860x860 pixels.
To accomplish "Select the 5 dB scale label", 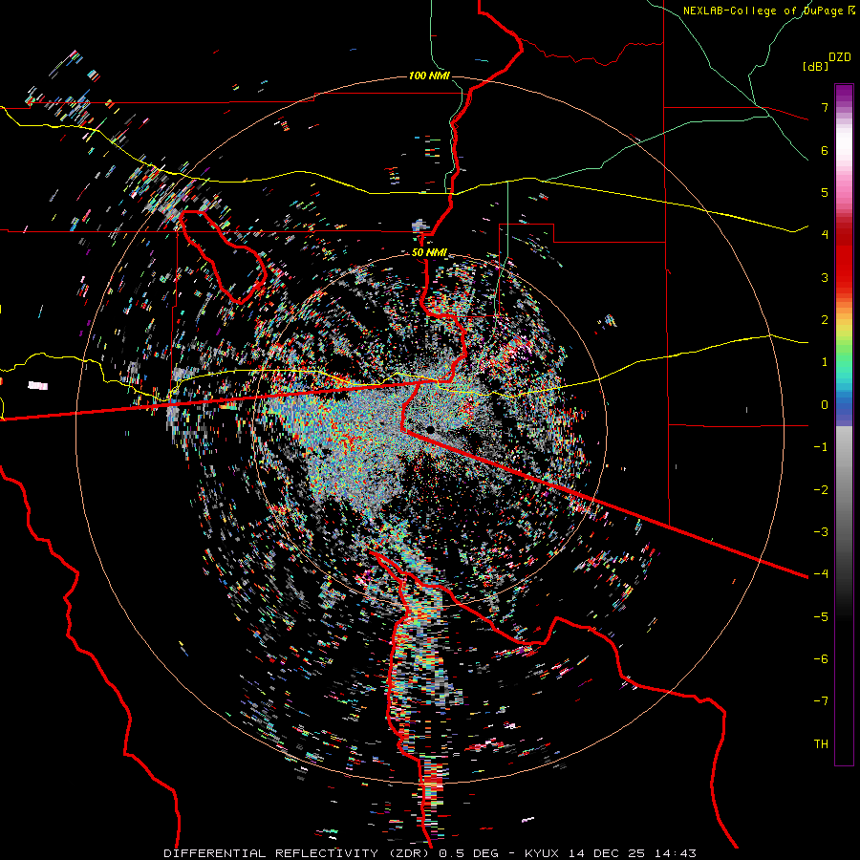I will pos(825,192).
